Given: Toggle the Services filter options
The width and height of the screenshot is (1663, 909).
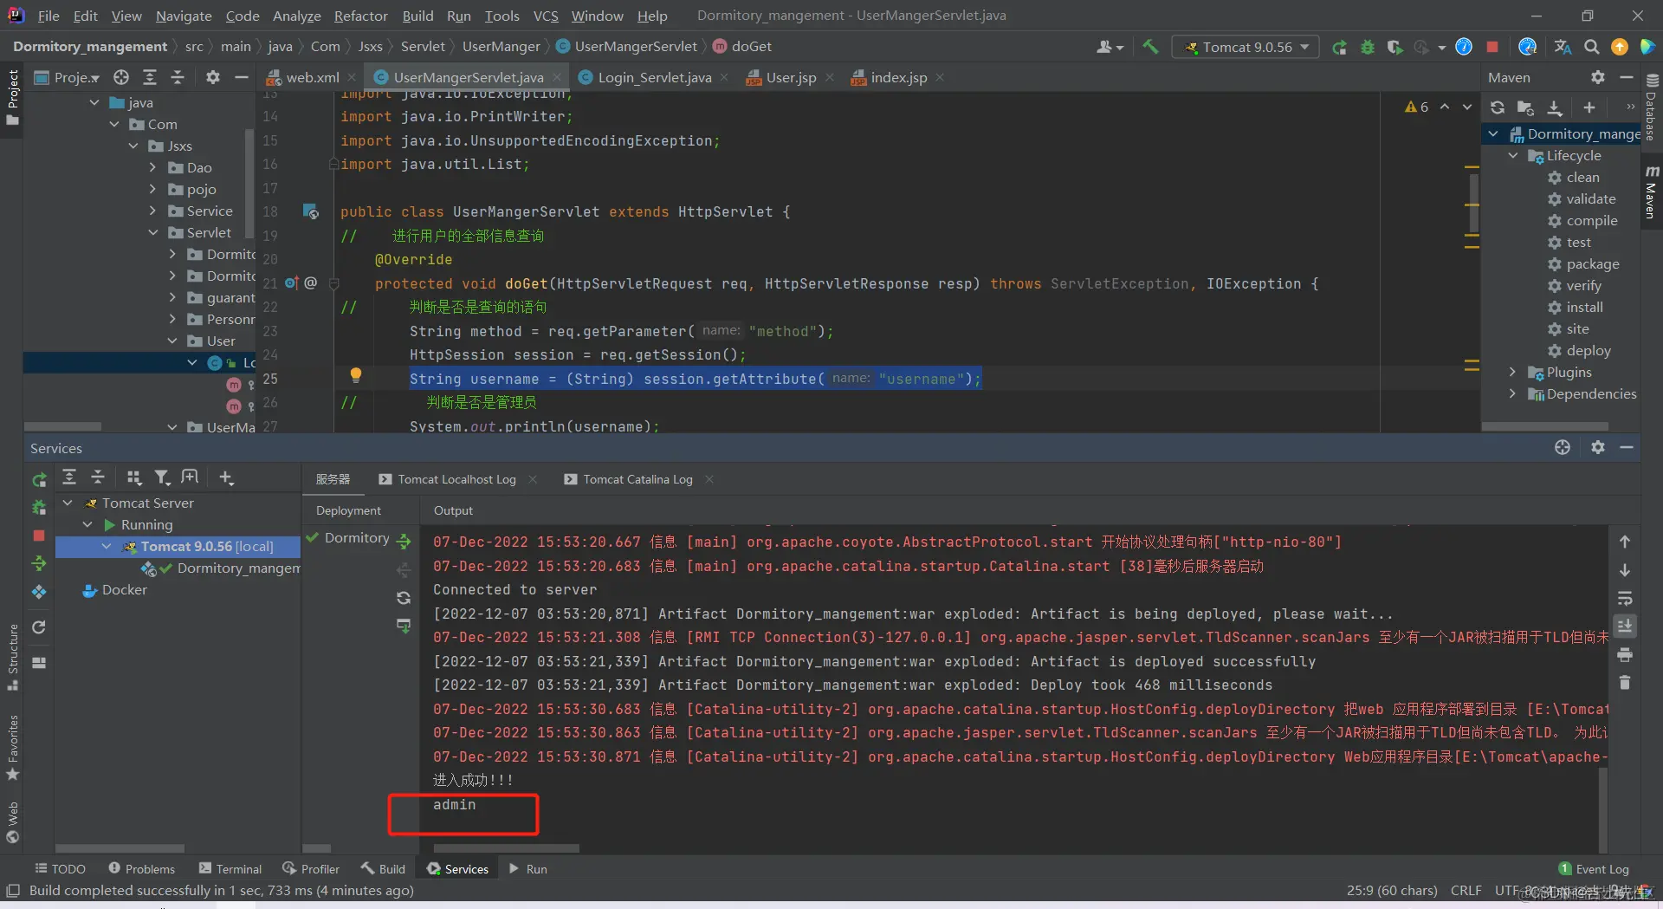Looking at the screenshot, I should (x=162, y=477).
